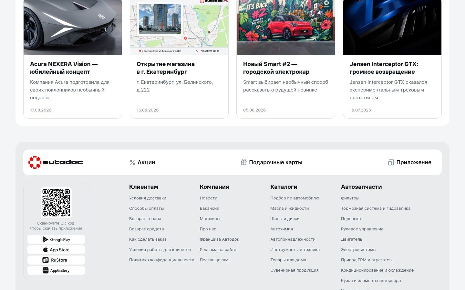
Task: Open Кондиционирование и охлаждение link
Action: [x=377, y=270]
